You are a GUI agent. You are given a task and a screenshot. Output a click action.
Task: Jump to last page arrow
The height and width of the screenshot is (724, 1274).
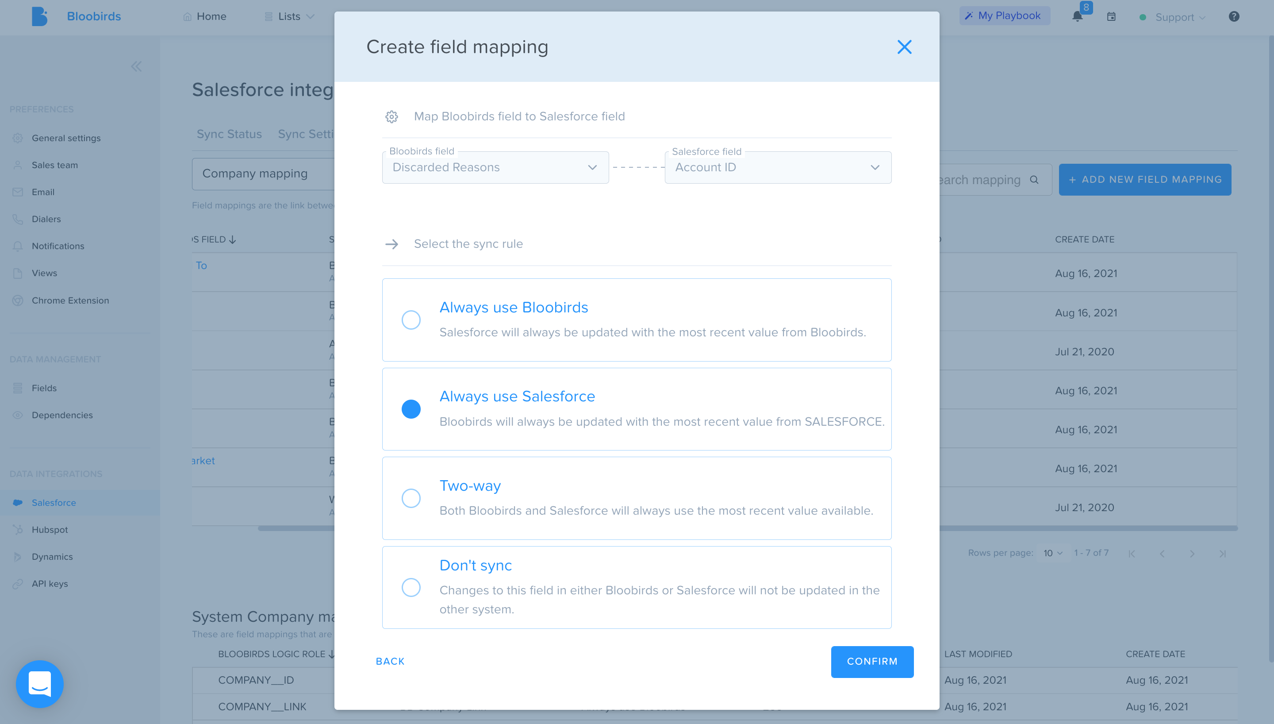(1222, 554)
